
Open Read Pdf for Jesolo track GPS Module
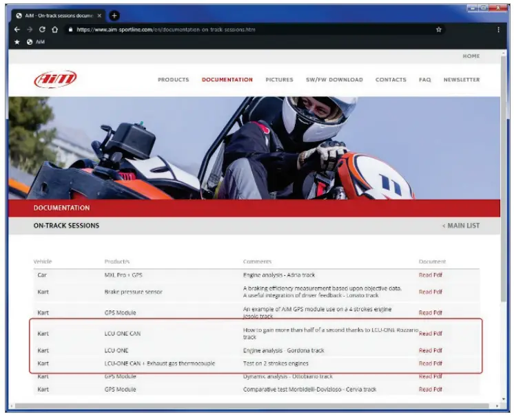[x=431, y=313]
